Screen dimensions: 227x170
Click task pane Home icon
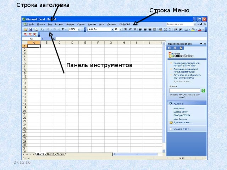pyautogui.click(x=181, y=48)
